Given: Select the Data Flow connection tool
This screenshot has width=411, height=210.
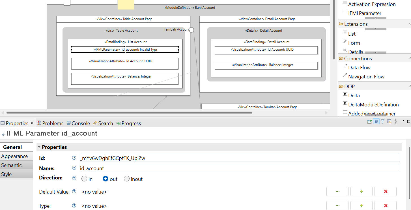Looking at the screenshot, I should [356, 67].
